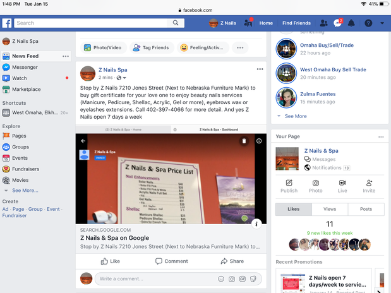This screenshot has height=293, width=391.
Task: Click Create Ad link
Action: click(5, 209)
